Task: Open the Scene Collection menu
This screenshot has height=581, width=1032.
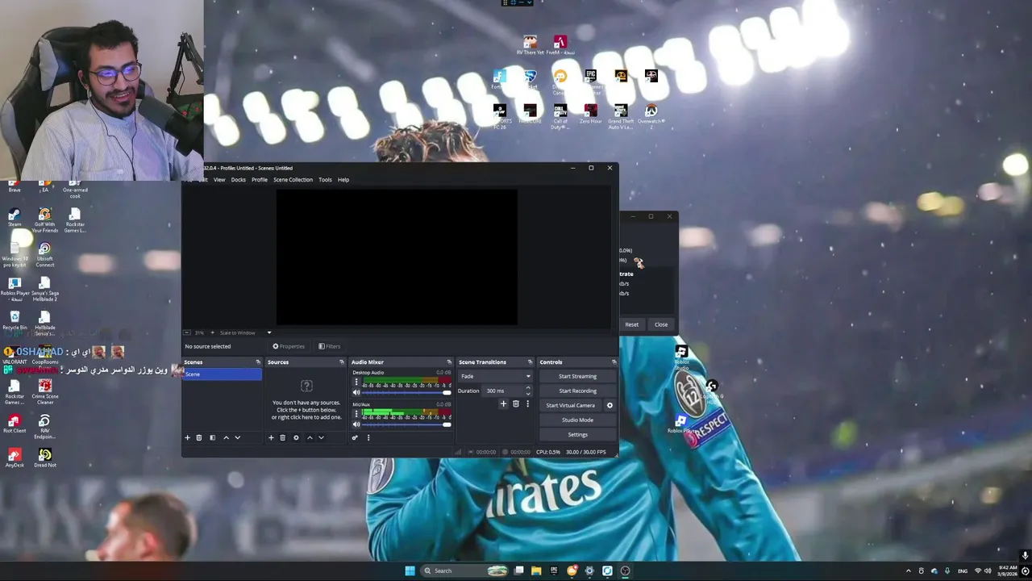Action: tap(293, 179)
